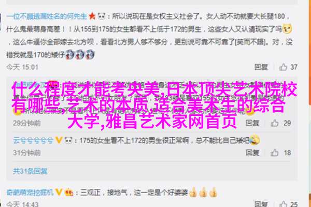The width and height of the screenshot is (311, 207).
Task: Click the V badge beside 奇葩萌宠挖掘机
Action: pyautogui.click(x=59, y=192)
